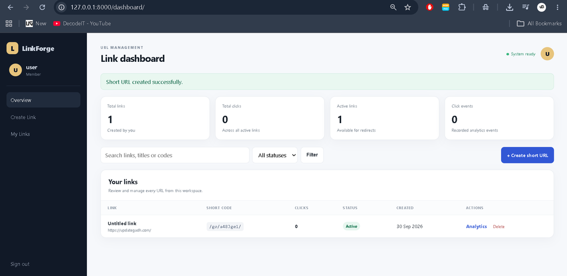This screenshot has width=567, height=276.
Task: Open the media control playlist icon
Action: point(525,7)
